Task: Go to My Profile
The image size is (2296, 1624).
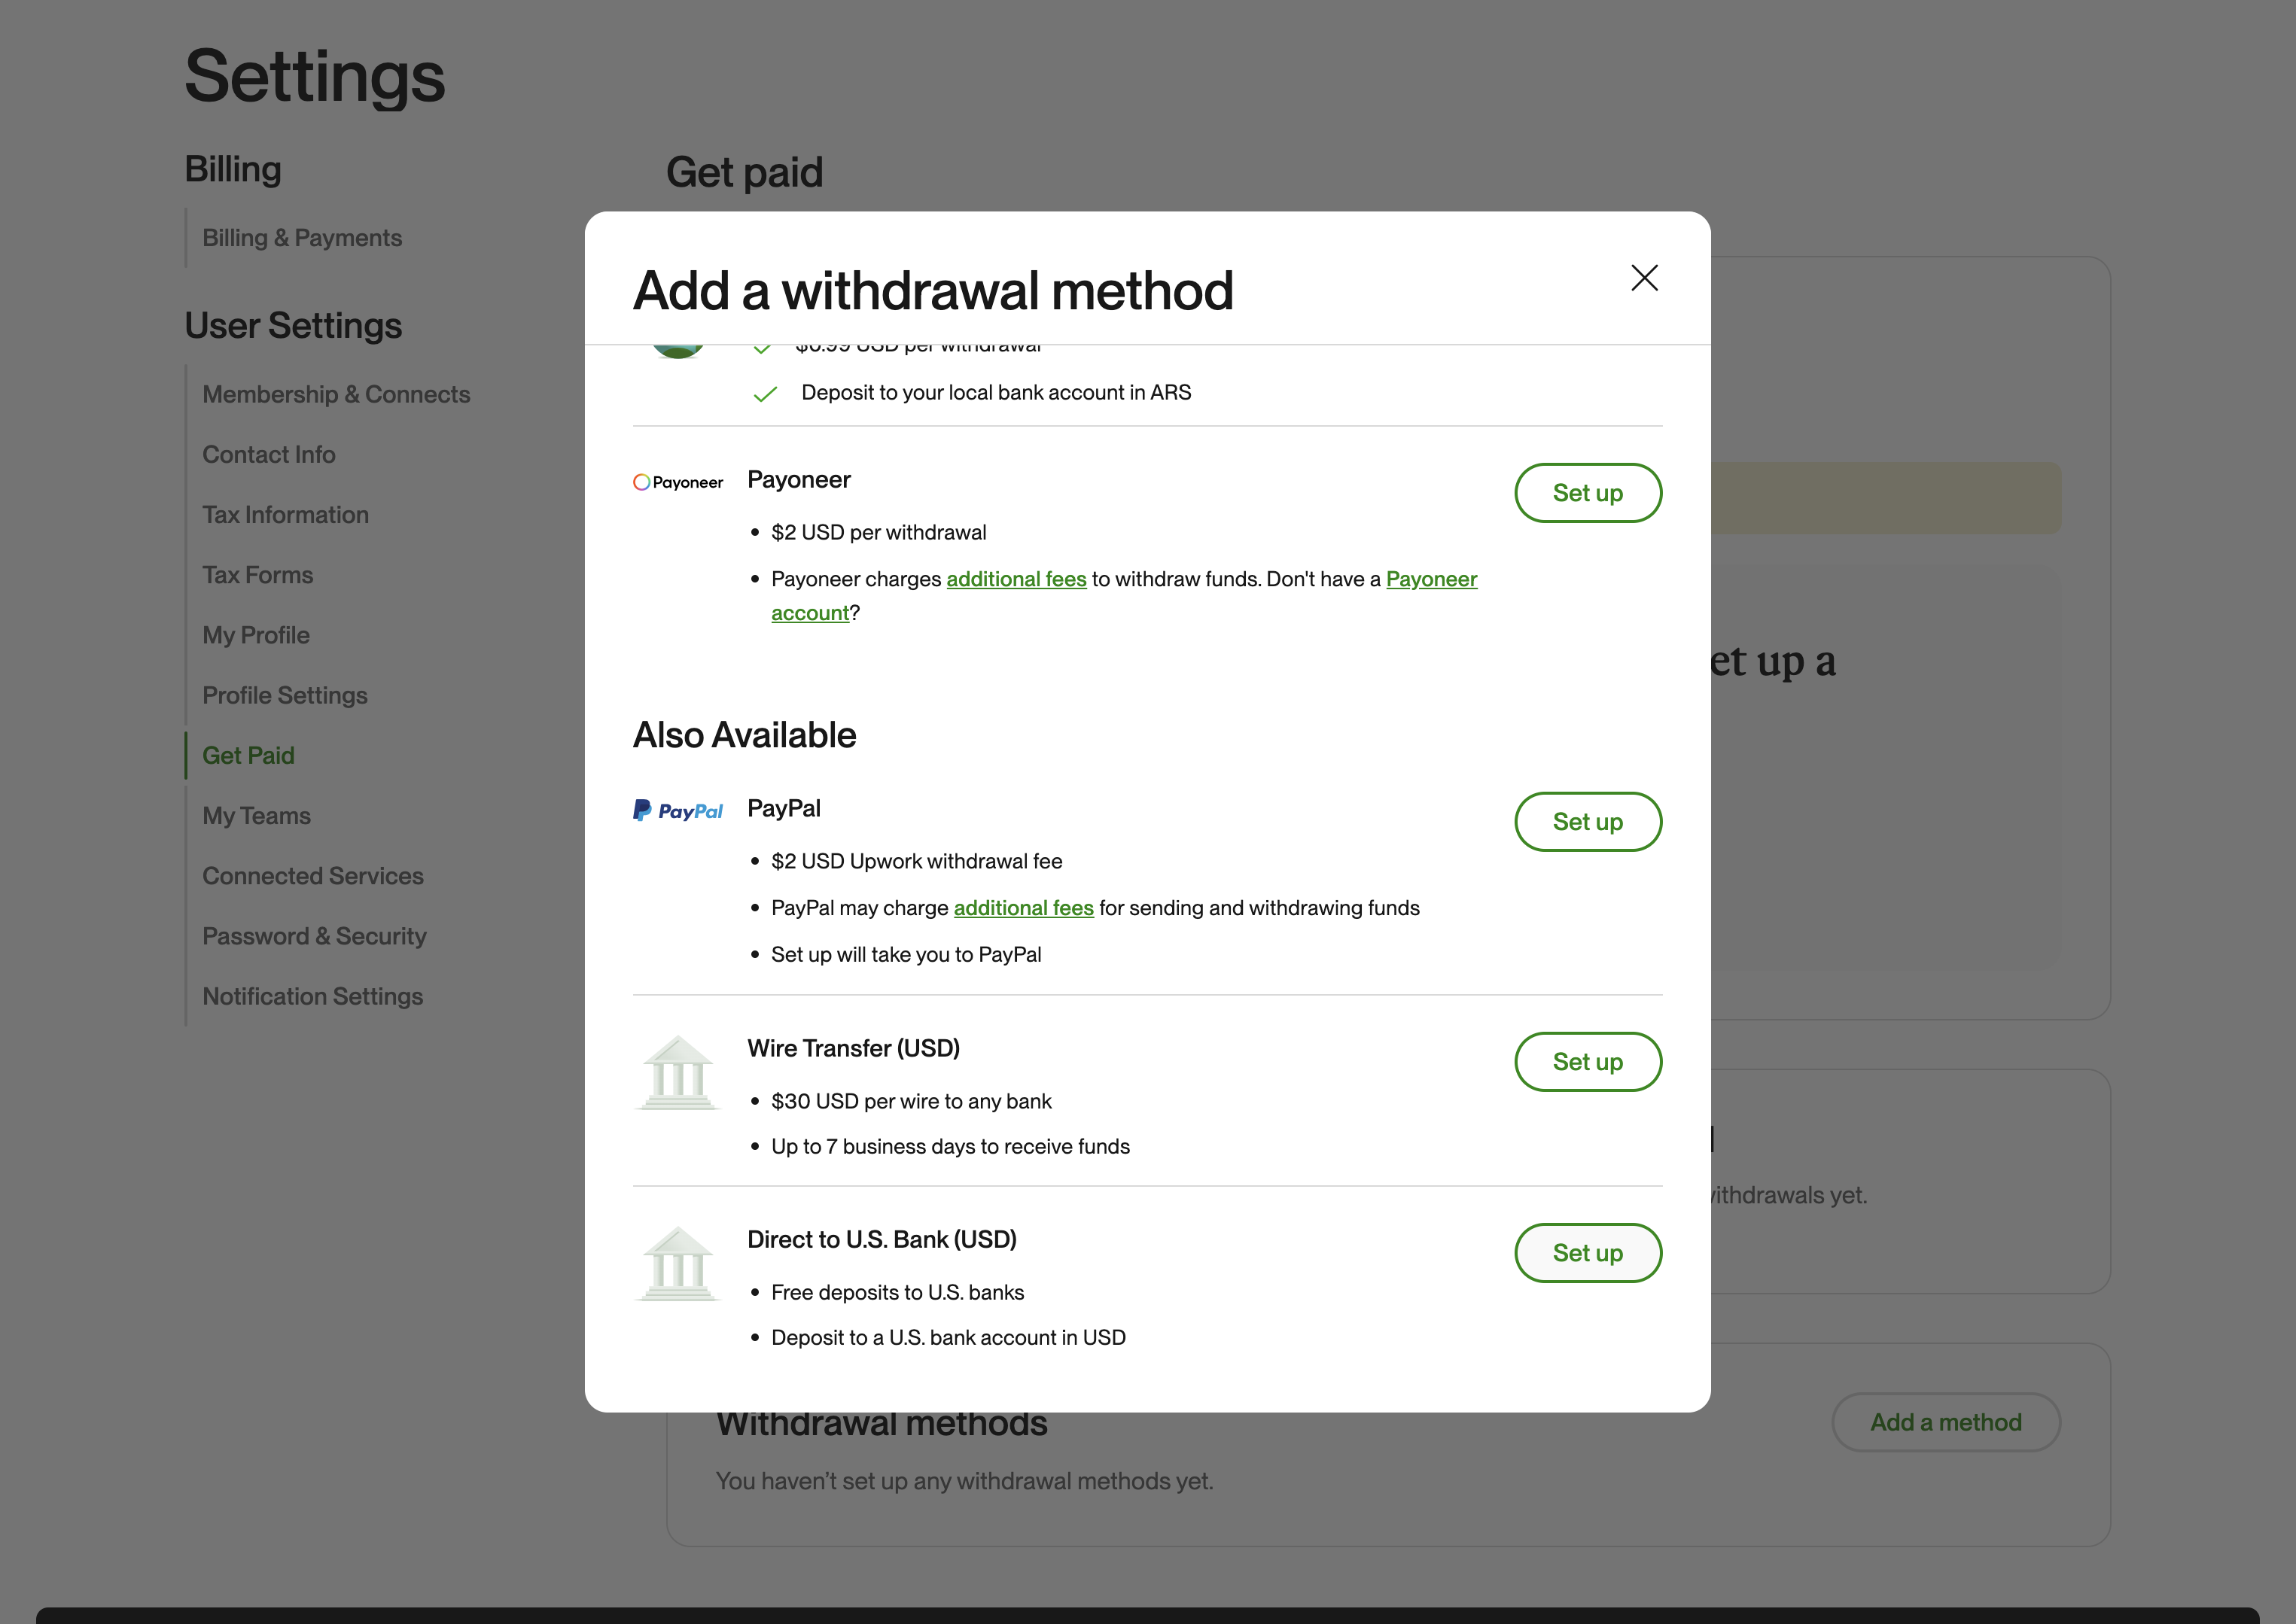Action: [x=256, y=635]
